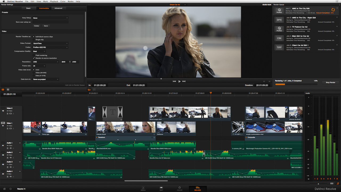The width and height of the screenshot is (341, 192).
Task: Select orange timeline thumbnail view icon
Action: 89,90
